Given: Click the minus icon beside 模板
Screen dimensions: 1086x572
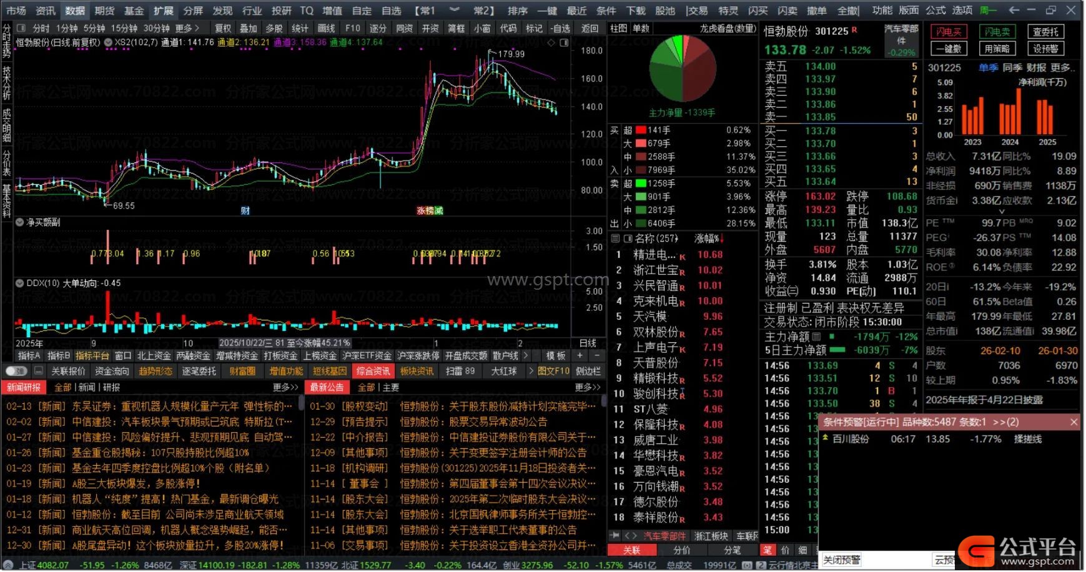Looking at the screenshot, I should pos(596,355).
